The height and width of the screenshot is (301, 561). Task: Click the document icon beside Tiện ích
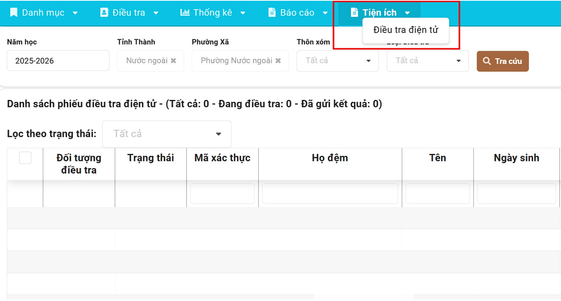(x=354, y=12)
